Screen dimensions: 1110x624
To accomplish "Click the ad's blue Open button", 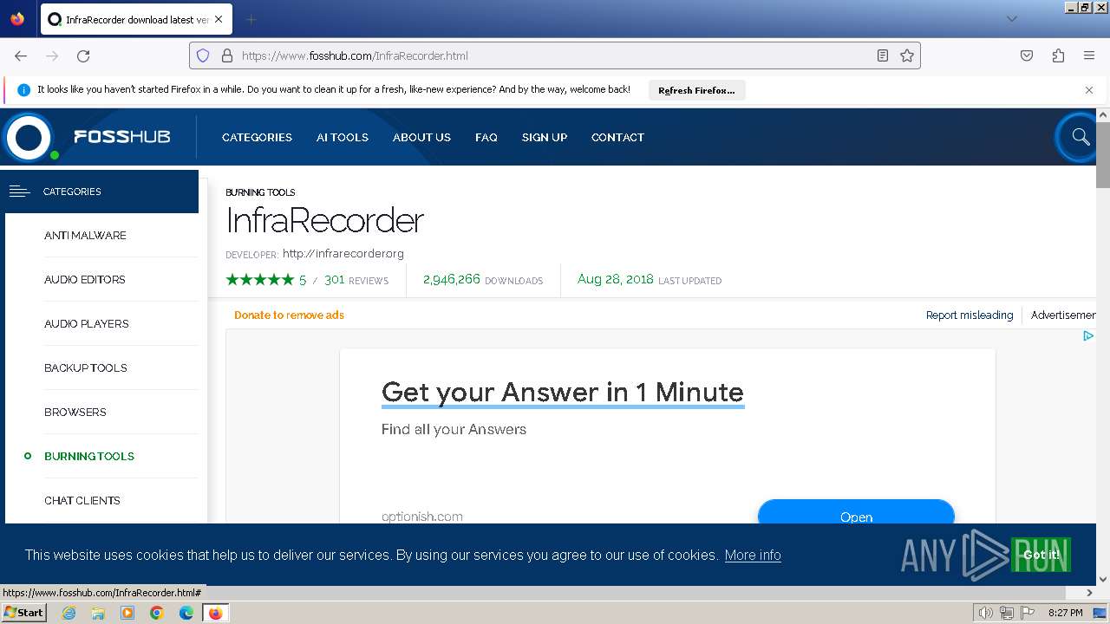I will tap(856, 512).
